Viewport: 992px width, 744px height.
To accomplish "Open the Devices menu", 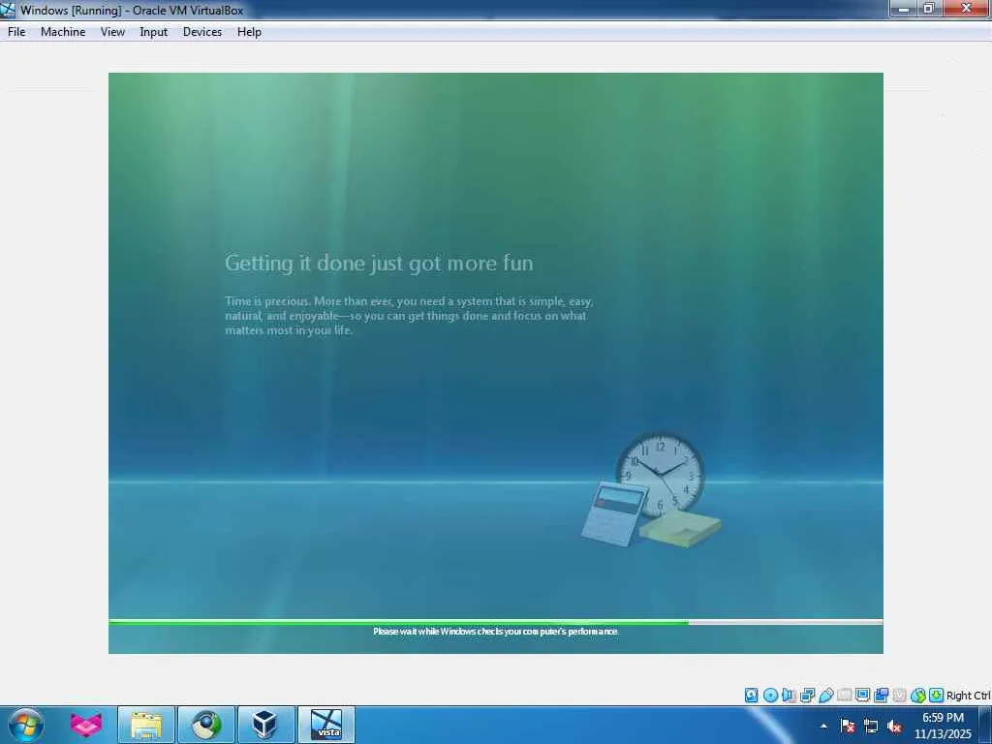I will [x=201, y=32].
